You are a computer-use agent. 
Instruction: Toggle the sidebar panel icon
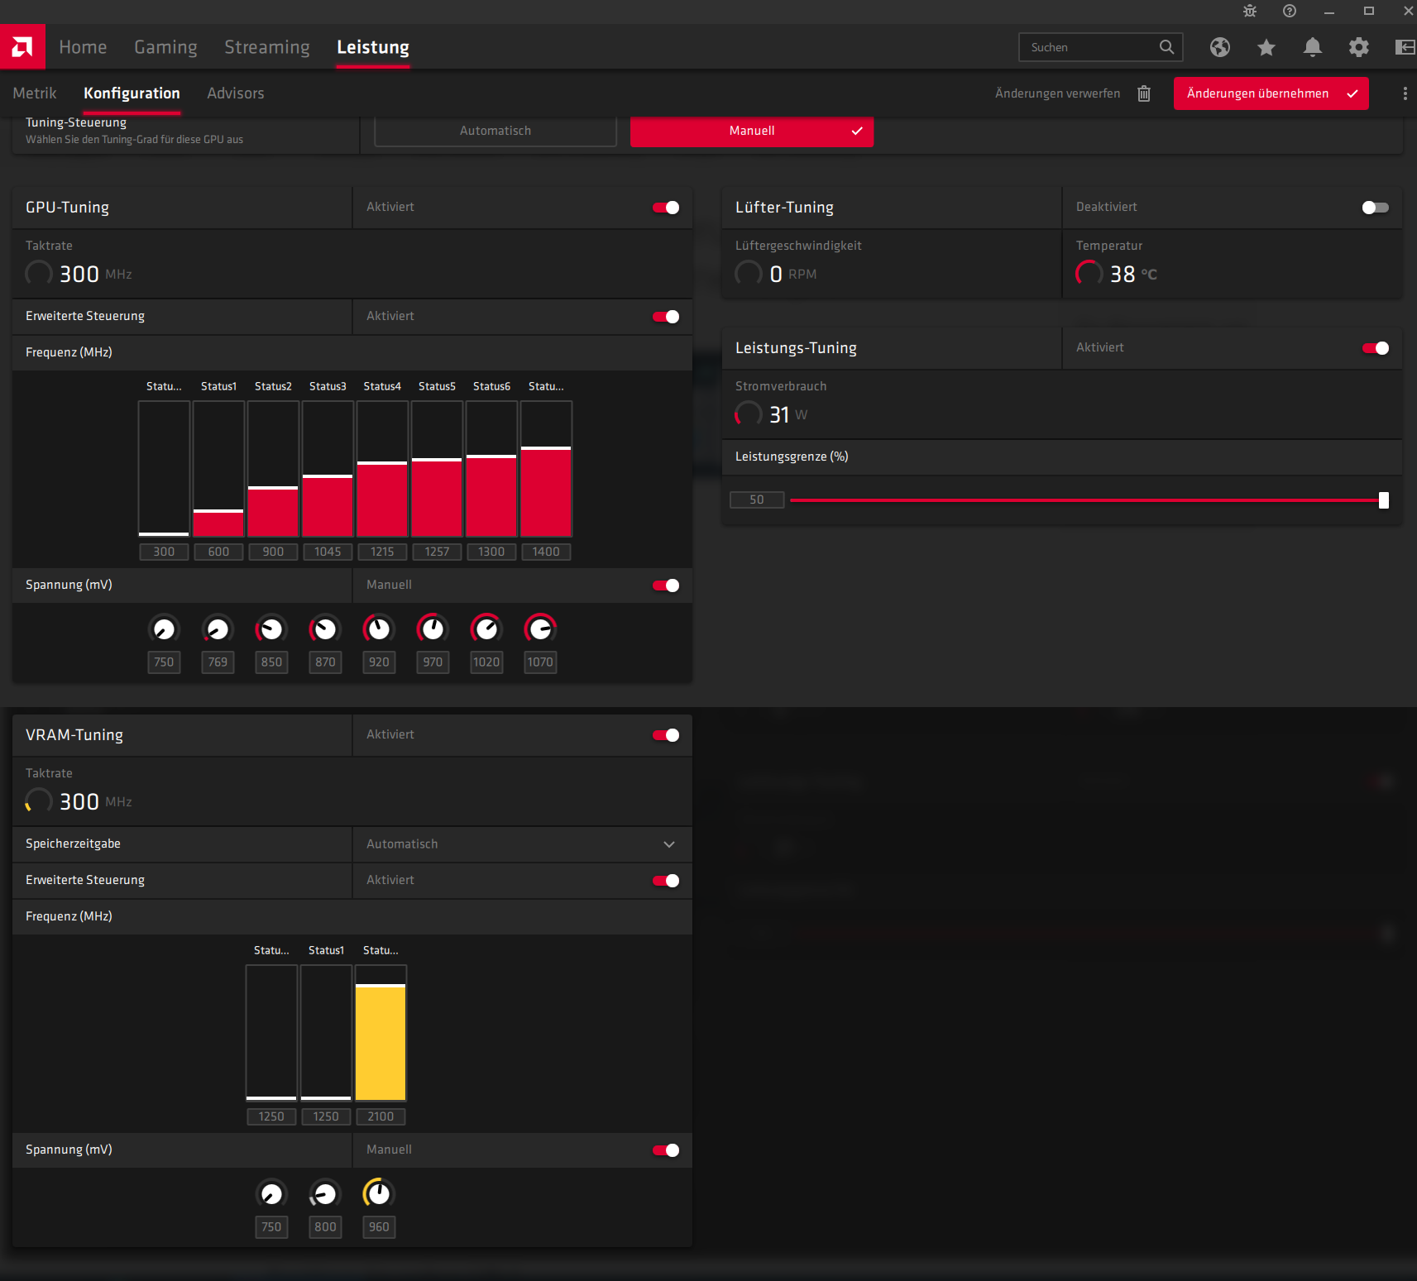pos(1405,47)
